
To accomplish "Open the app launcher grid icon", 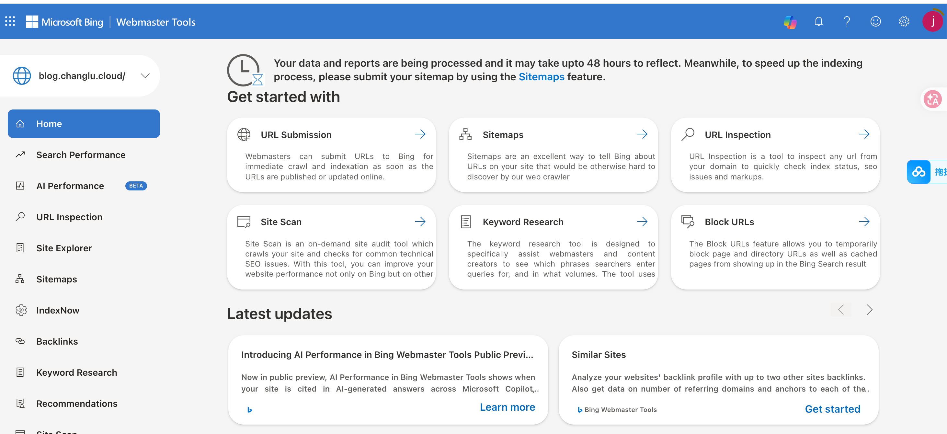I will (x=10, y=21).
